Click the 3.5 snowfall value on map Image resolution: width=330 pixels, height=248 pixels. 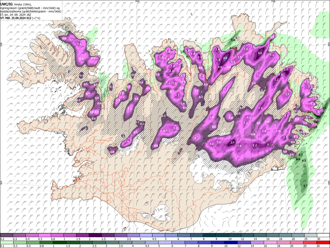point(225,58)
